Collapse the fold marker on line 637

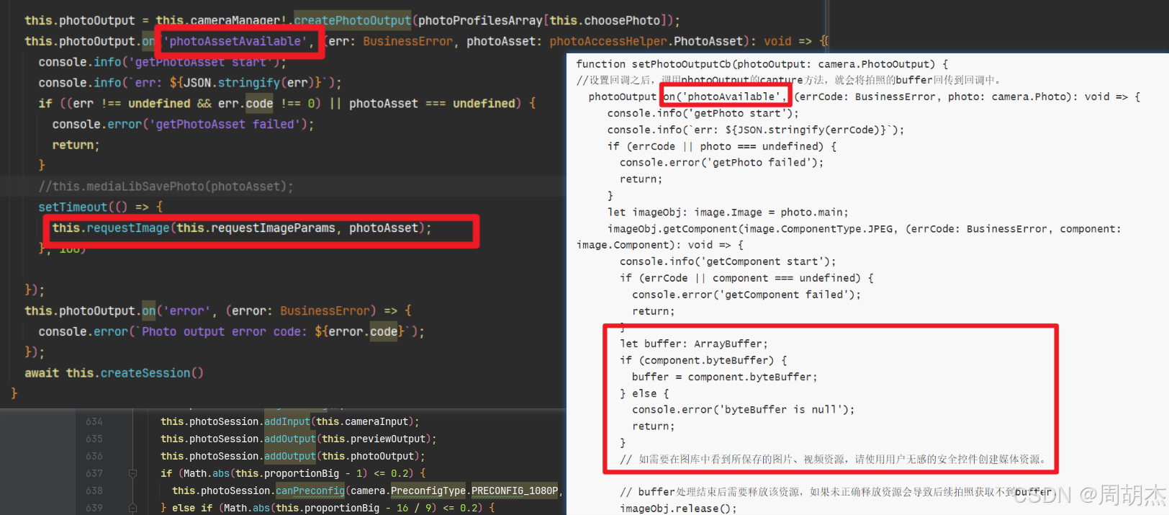click(x=132, y=473)
